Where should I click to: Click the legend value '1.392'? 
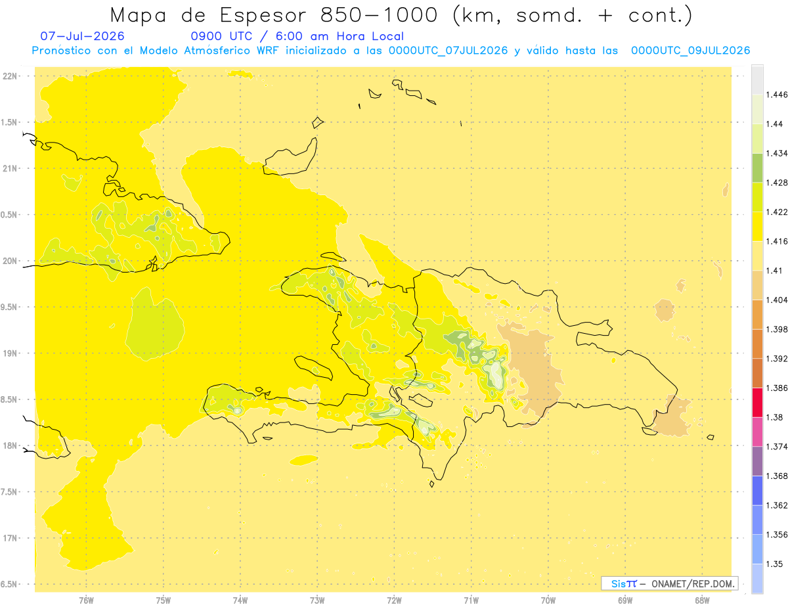point(777,359)
